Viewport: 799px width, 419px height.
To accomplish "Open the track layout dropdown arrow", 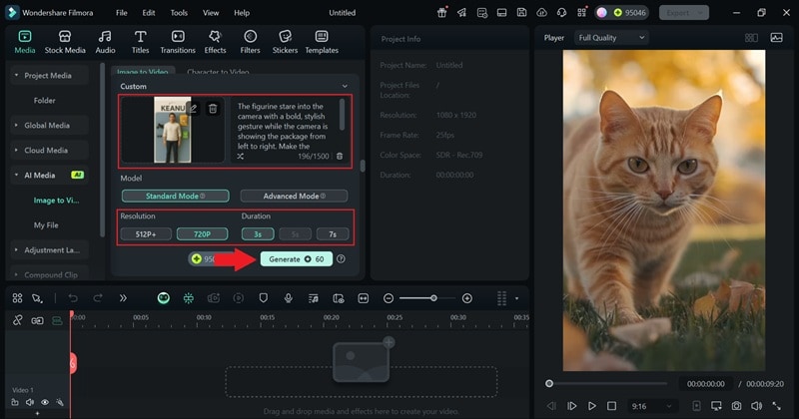I will pyautogui.click(x=516, y=298).
